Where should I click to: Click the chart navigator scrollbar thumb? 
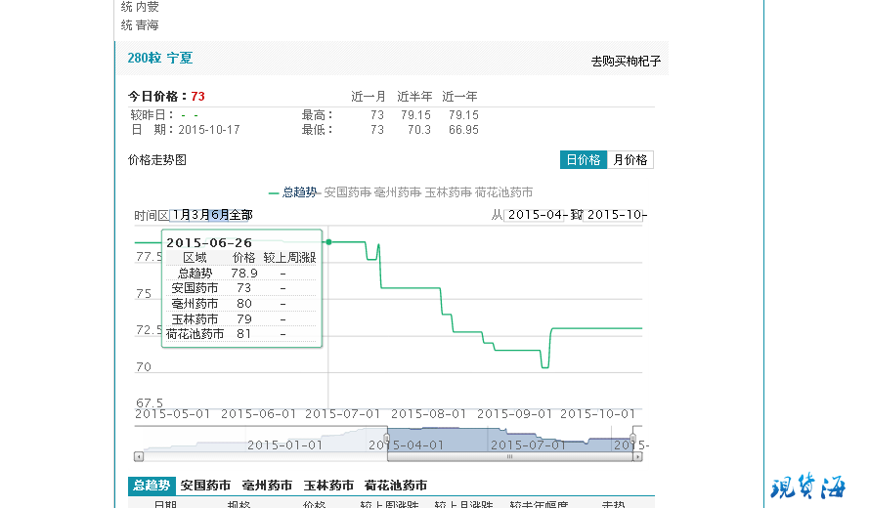point(508,456)
